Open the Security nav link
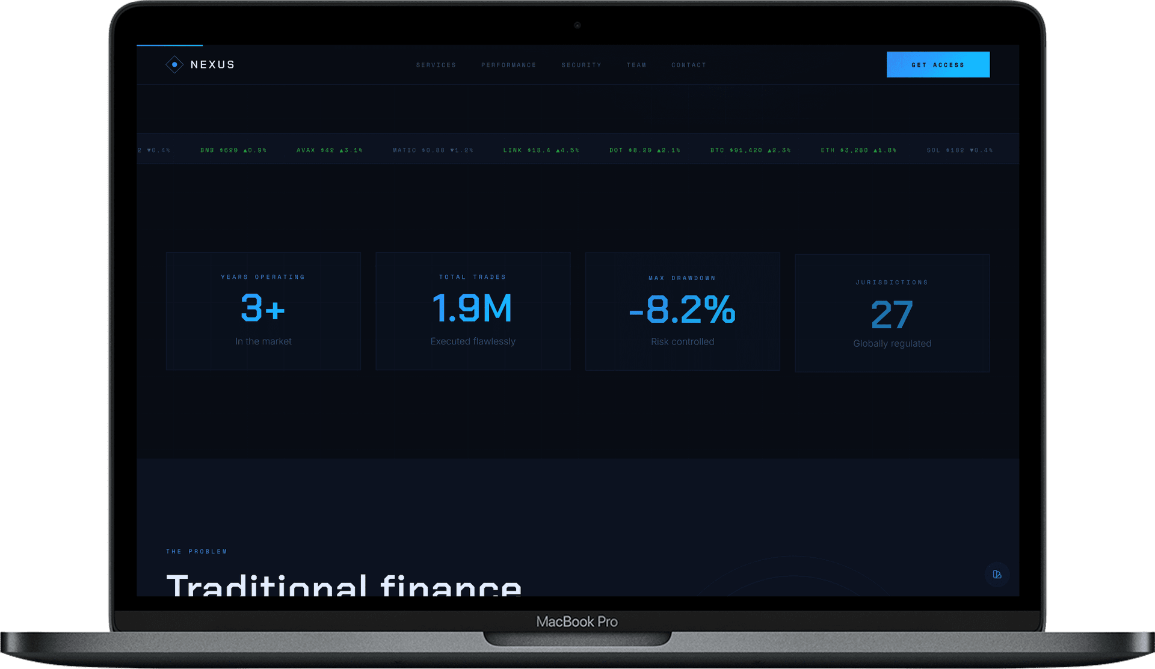Image resolution: width=1155 pixels, height=669 pixels. [581, 65]
